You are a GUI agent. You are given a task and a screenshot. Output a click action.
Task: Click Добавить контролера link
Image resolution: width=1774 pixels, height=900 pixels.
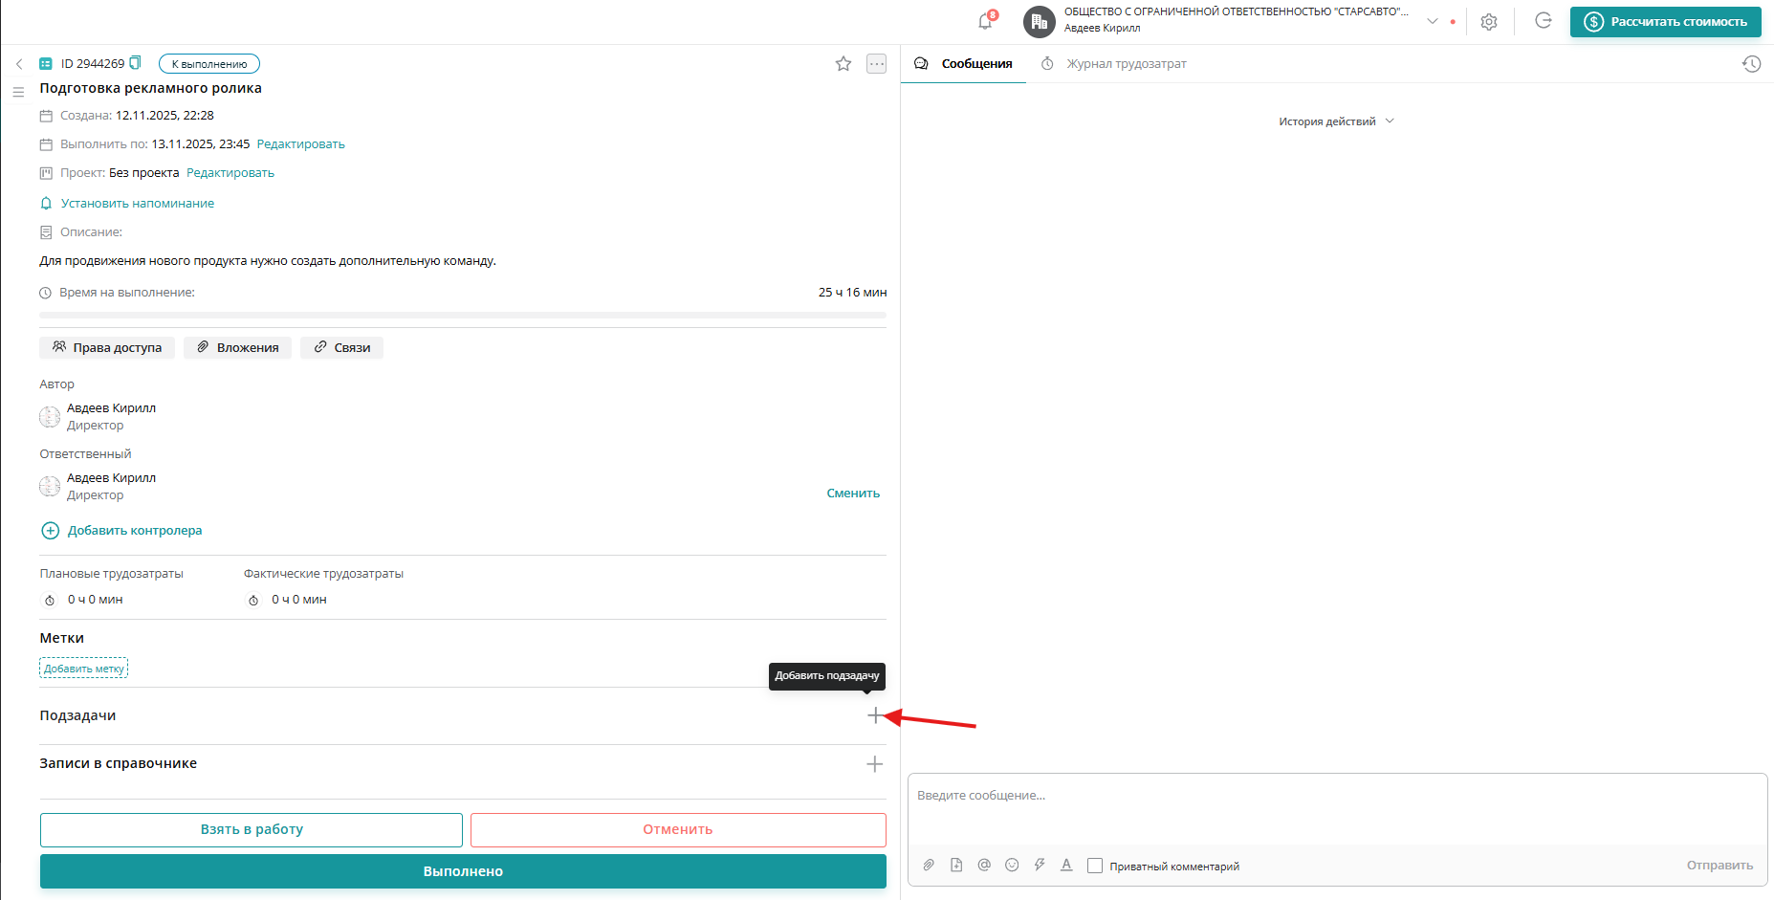(135, 531)
